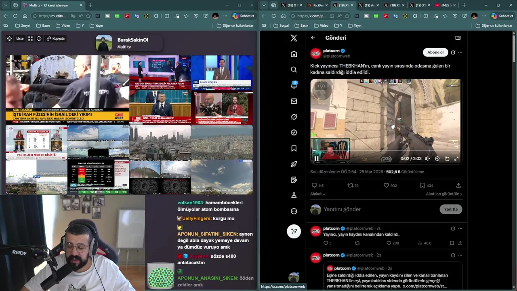Open Yayın bookmarks folder in right browser
Image resolution: width=517 pixels, height=291 pixels.
pos(354,25)
